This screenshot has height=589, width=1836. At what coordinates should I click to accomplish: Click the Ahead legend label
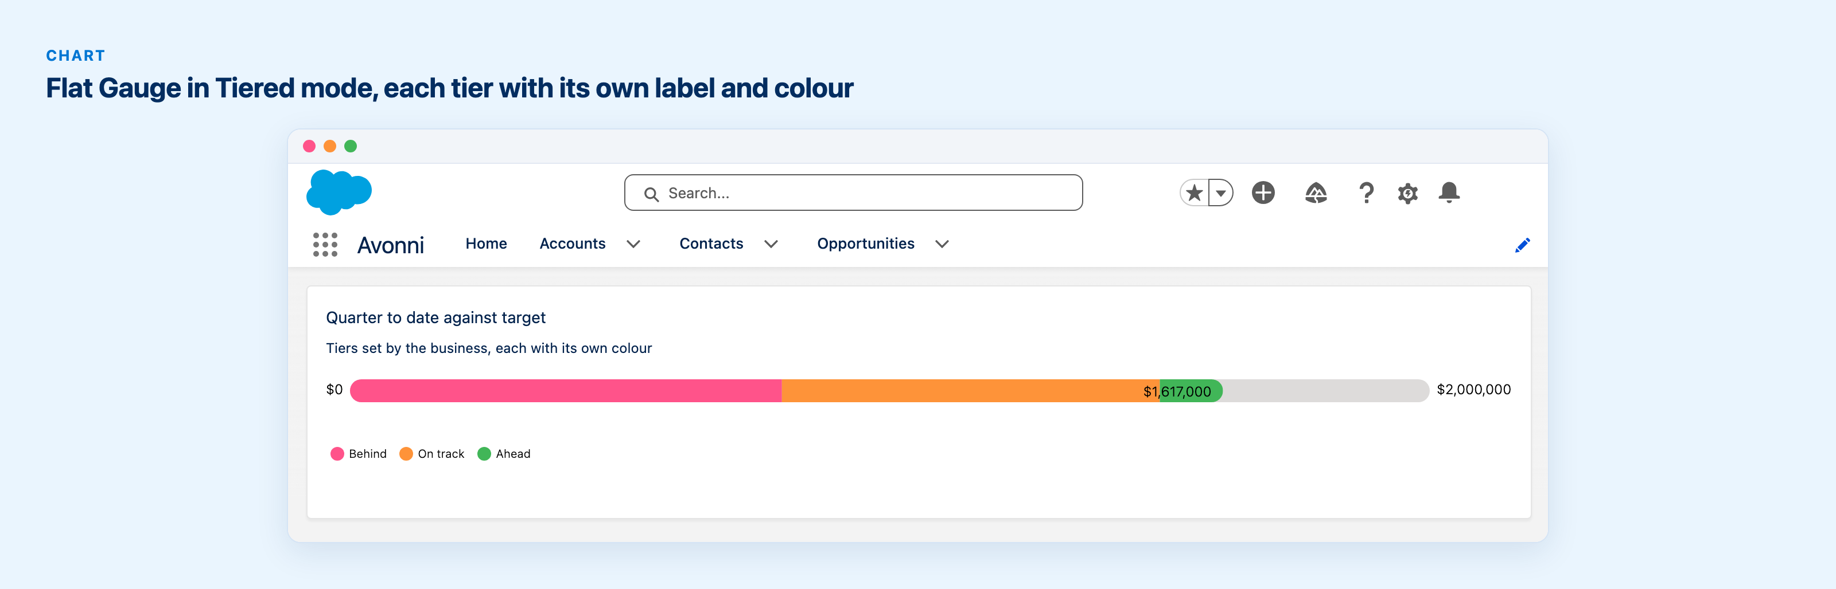[513, 454]
